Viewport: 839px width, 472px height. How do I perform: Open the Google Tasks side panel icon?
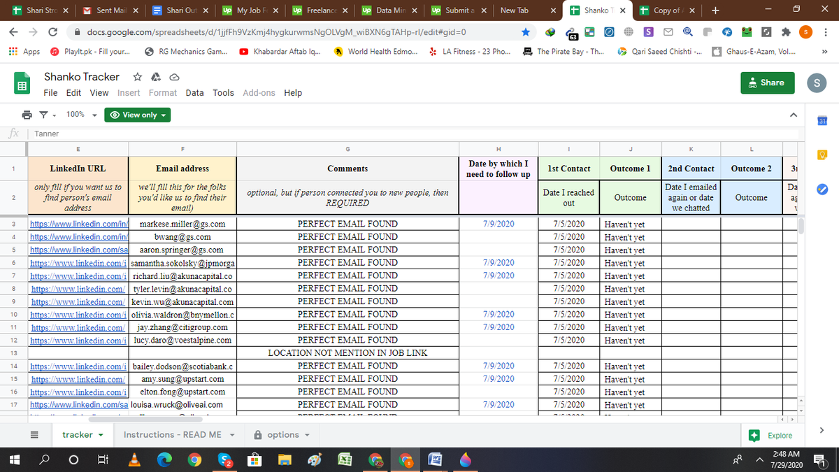[822, 189]
